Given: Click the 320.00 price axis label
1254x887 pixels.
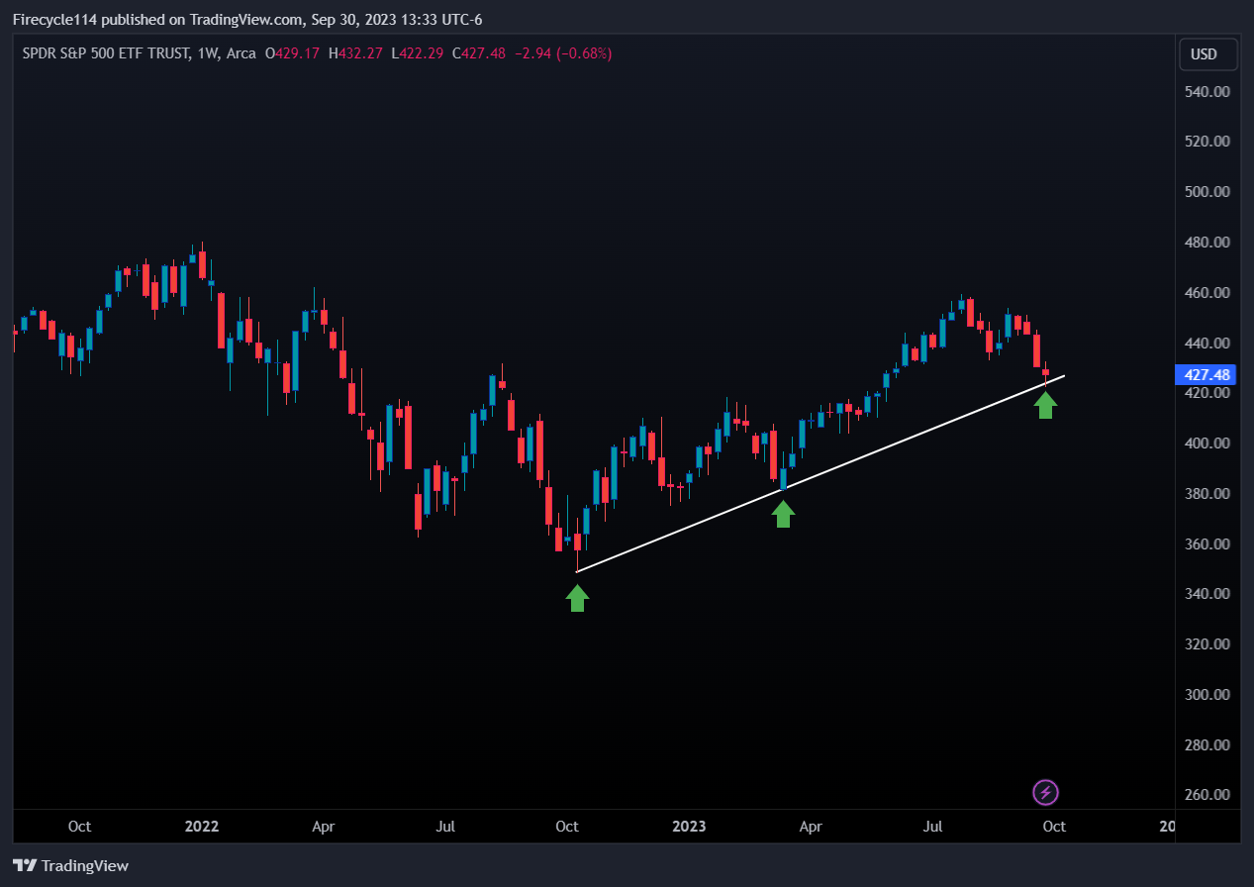Looking at the screenshot, I should [1206, 644].
